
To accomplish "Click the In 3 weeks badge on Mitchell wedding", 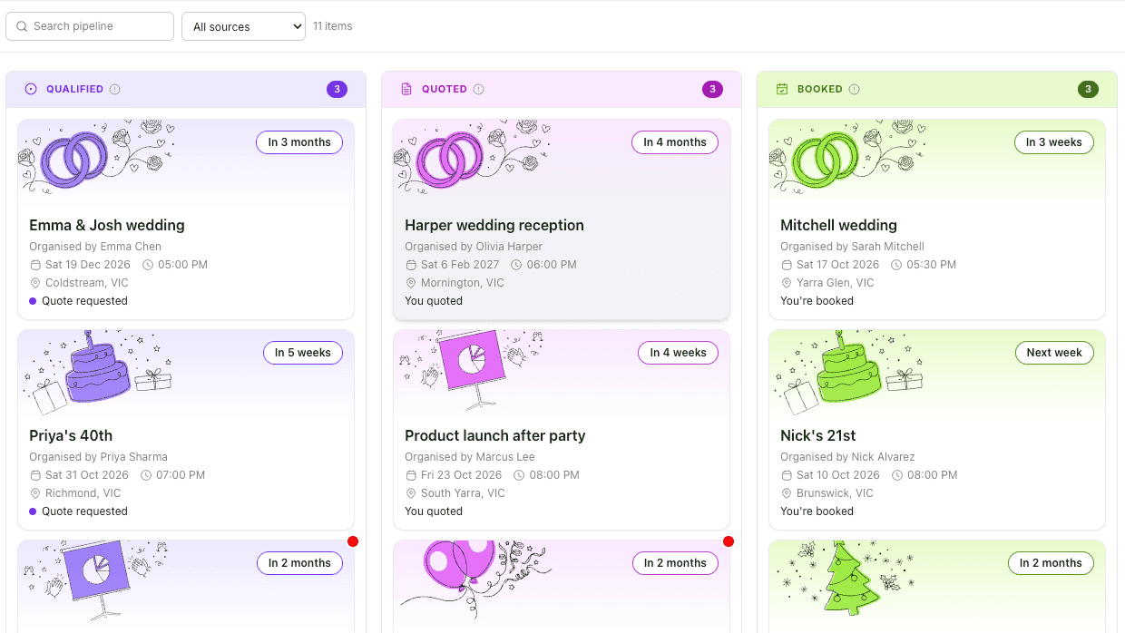I will 1054,142.
